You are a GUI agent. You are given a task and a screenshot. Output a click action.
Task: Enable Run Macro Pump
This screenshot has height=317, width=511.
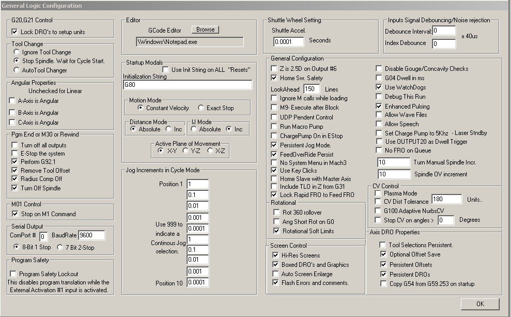pyautogui.click(x=274, y=126)
